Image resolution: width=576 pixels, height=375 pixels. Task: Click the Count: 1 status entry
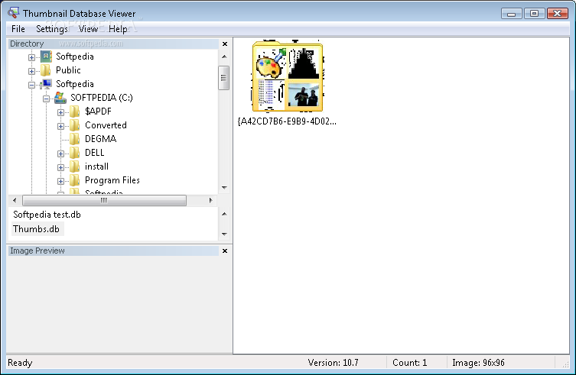coord(409,363)
